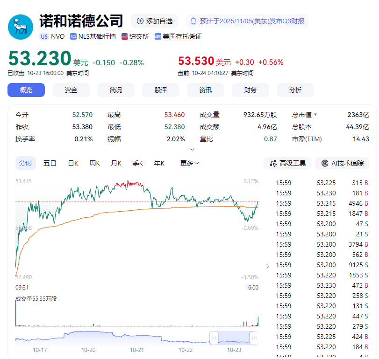Click the 最高 value 53.460
The height and width of the screenshot is (359, 379).
[174, 115]
